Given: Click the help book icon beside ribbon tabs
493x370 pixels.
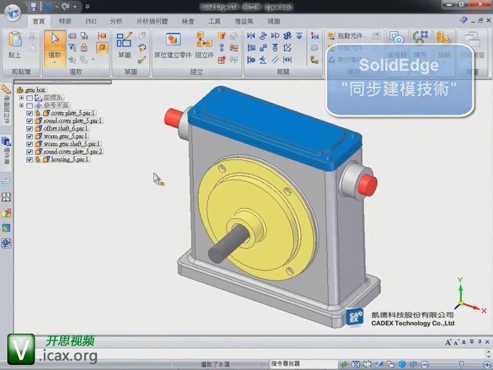Looking at the screenshot, I should coord(463,20).
